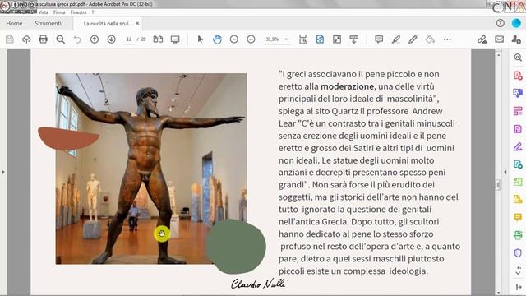Image resolution: width=526 pixels, height=296 pixels.
Task: Close the La nudità document tab
Action: pyautogui.click(x=137, y=24)
